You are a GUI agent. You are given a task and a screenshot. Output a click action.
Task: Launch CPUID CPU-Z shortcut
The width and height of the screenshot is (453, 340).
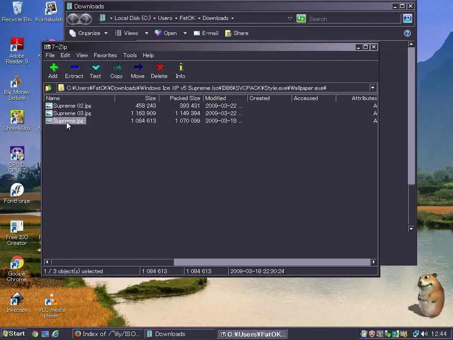point(17,159)
